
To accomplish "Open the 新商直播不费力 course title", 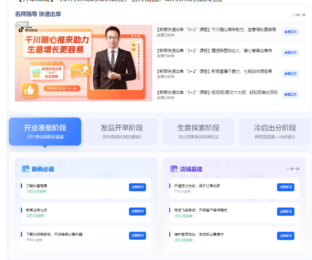I will 214,71.
